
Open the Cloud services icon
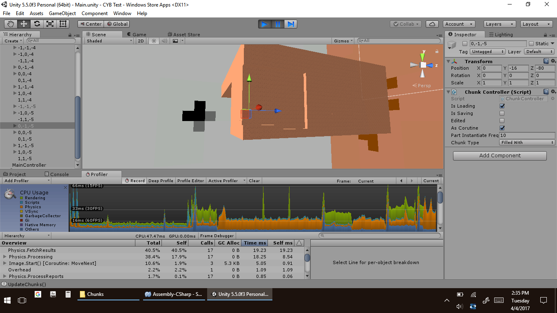(432, 24)
